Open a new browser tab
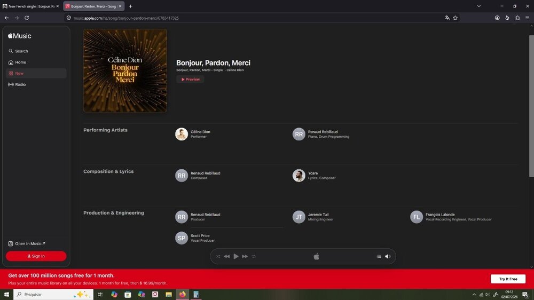This screenshot has width=534, height=300. pyautogui.click(x=130, y=6)
